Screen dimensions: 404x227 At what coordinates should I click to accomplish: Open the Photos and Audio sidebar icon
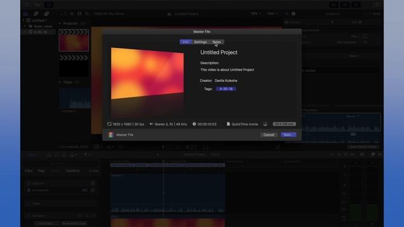tap(36, 14)
